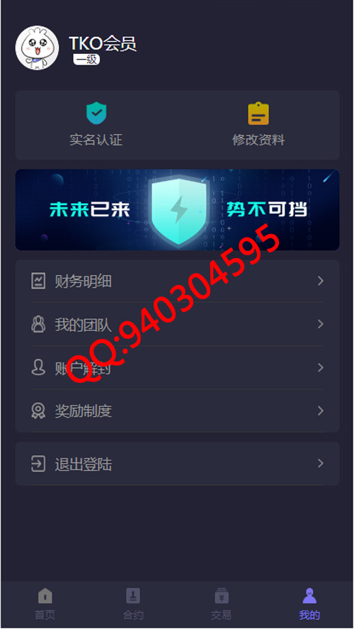
Task: Click the account unlock person icon
Action: [x=38, y=367]
